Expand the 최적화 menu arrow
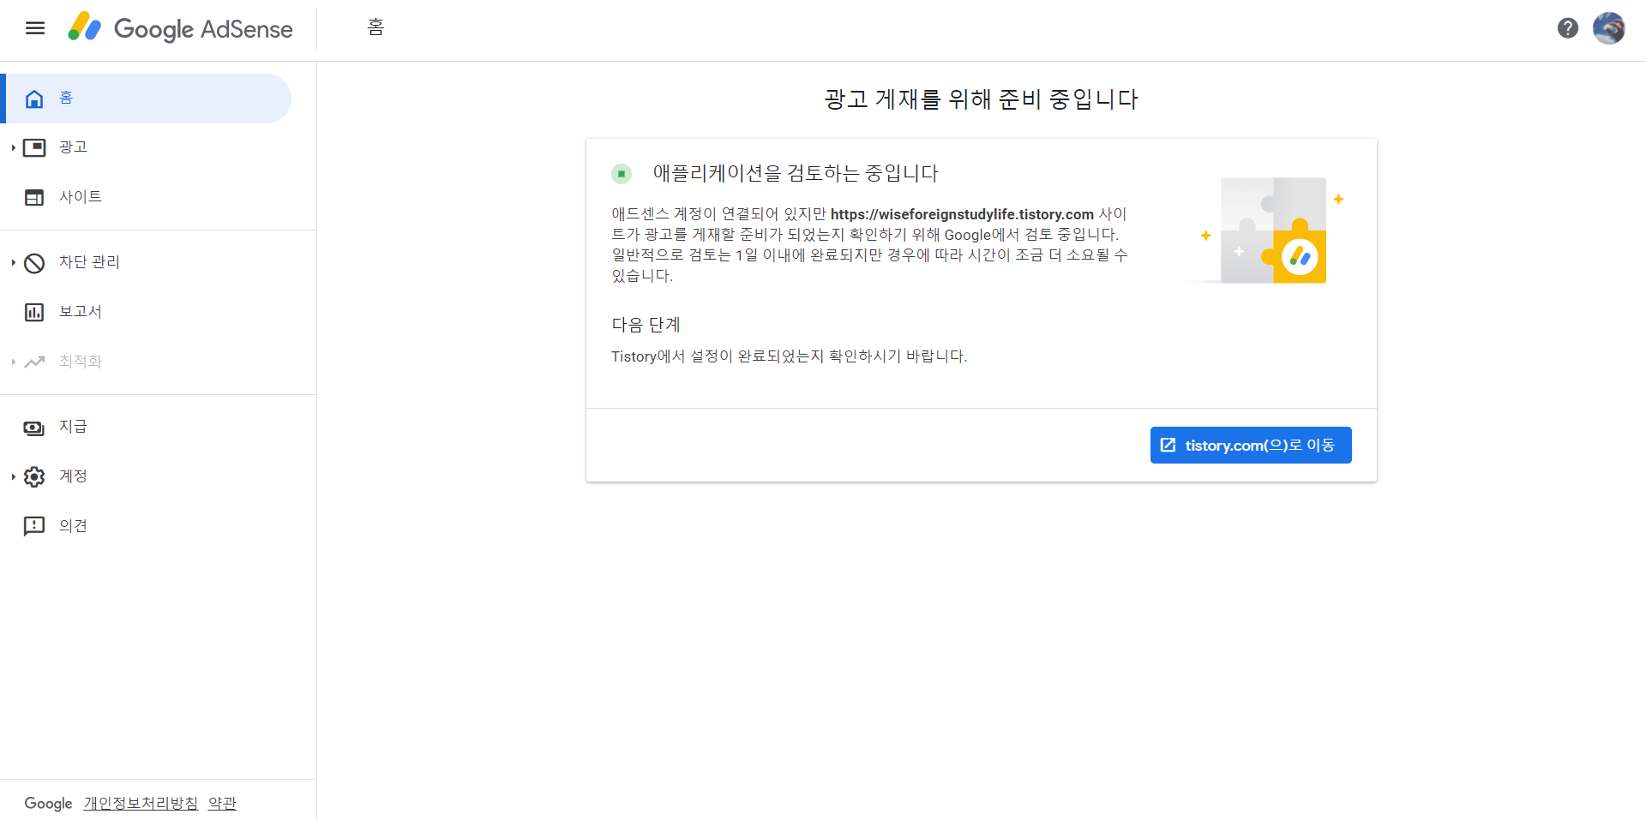1646x820 pixels. coord(13,362)
